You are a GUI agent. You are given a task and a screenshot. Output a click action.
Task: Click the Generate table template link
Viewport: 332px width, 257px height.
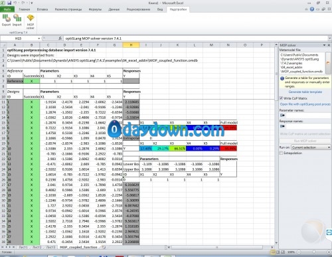(305, 92)
